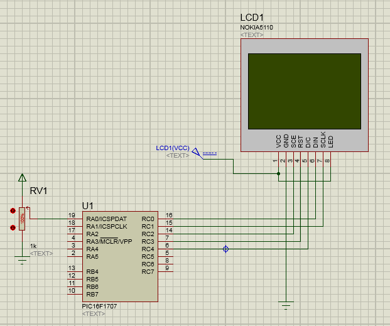The width and height of the screenshot is (390, 326).
Task: Click the RB6 pin label
Action: pyautogui.click(x=92, y=286)
